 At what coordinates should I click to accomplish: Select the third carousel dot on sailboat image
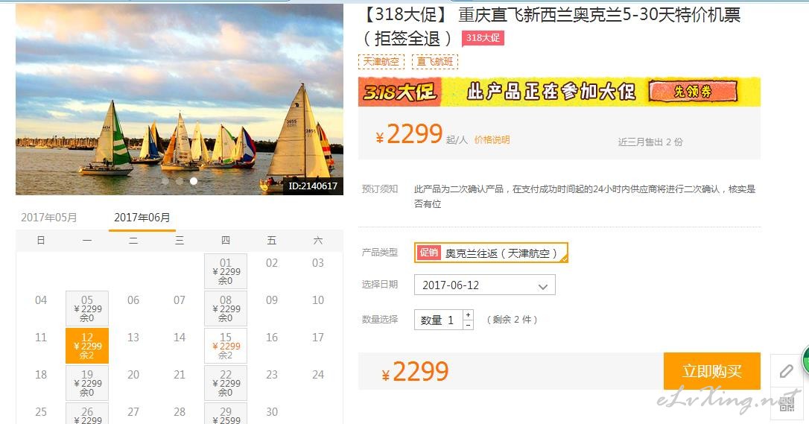(194, 181)
